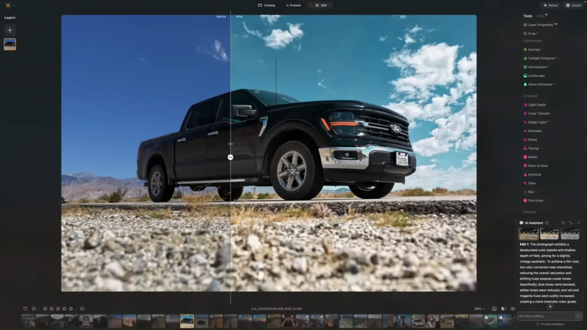Click the Export button

(573, 5)
